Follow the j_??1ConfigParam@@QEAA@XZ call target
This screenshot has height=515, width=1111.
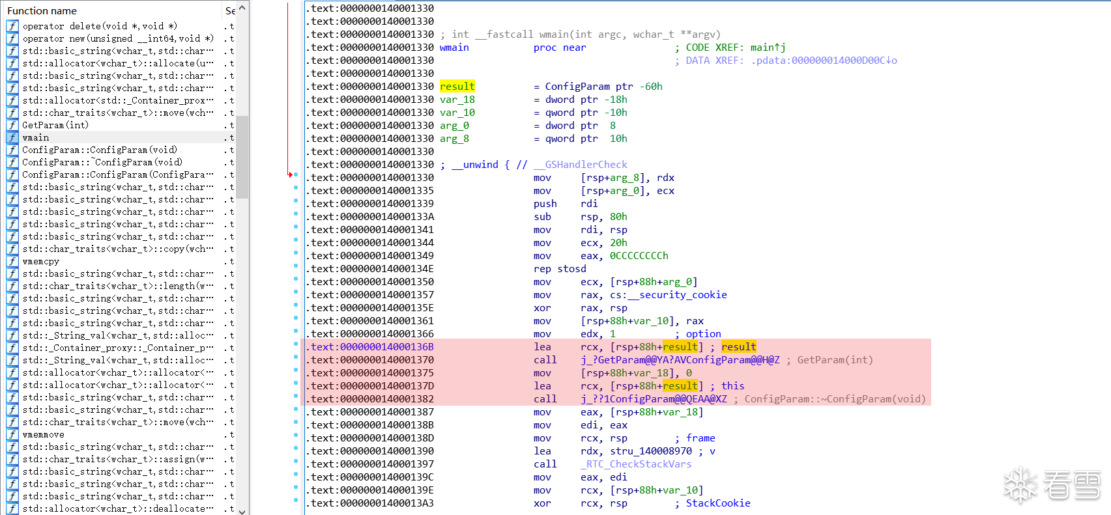654,399
